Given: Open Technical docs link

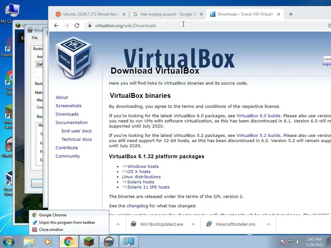Looking at the screenshot, I should pos(76,139).
